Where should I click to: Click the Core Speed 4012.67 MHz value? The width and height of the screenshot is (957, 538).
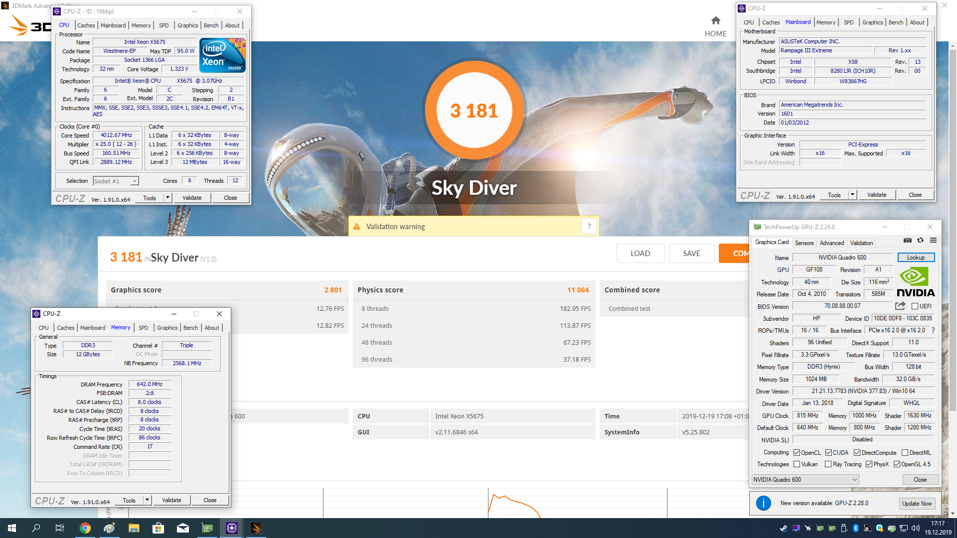[x=116, y=135]
